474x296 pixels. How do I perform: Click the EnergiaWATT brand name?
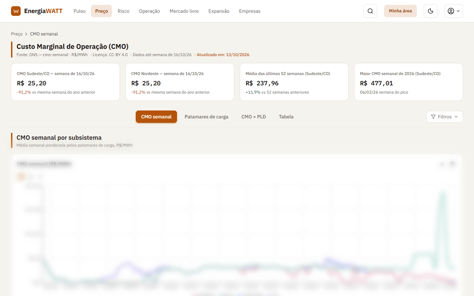pos(43,11)
